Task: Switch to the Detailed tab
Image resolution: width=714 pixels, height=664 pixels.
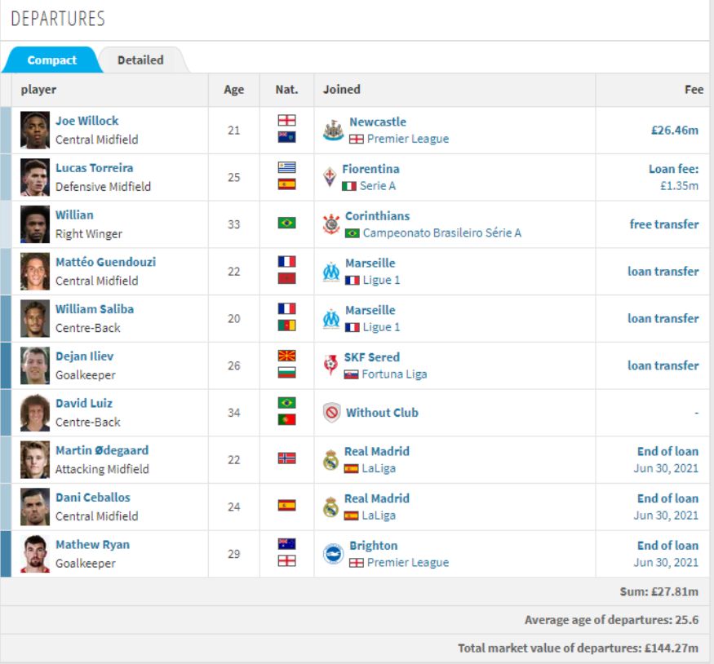Action: pyautogui.click(x=140, y=60)
